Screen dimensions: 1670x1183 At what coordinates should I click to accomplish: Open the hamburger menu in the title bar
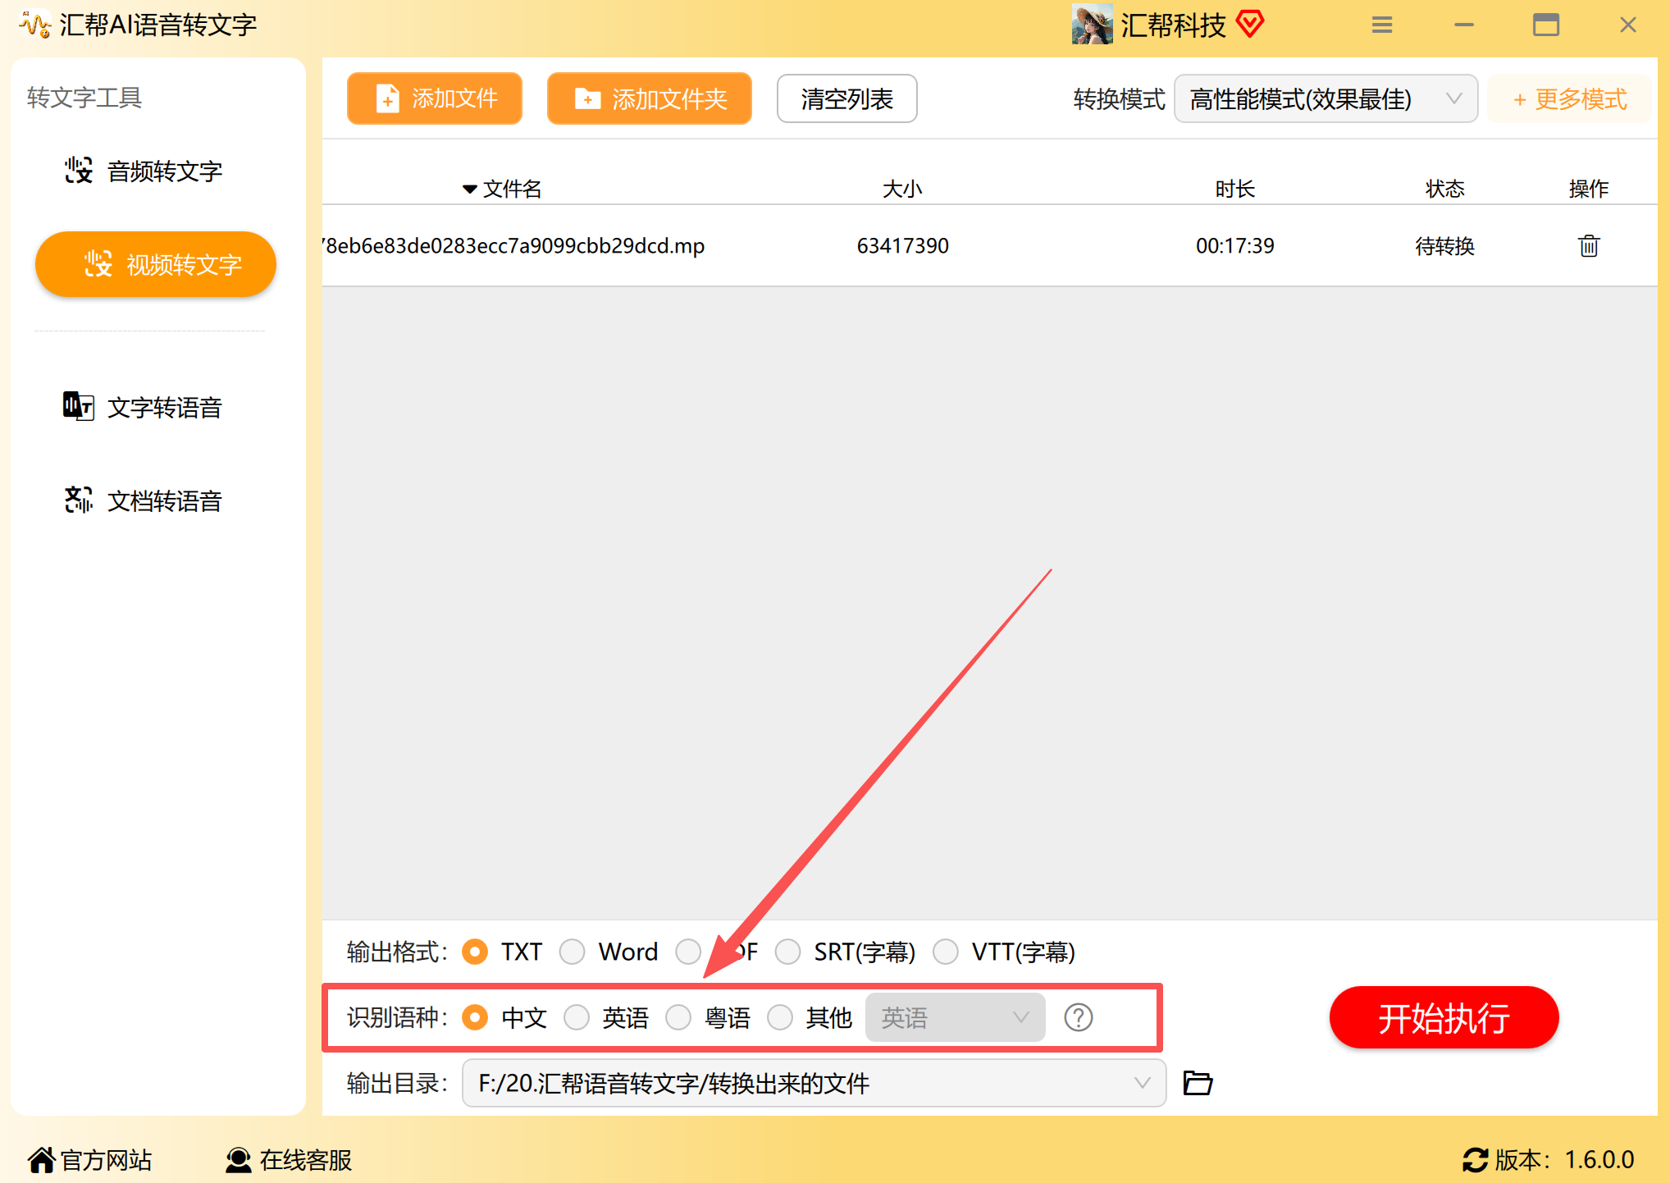point(1382,25)
